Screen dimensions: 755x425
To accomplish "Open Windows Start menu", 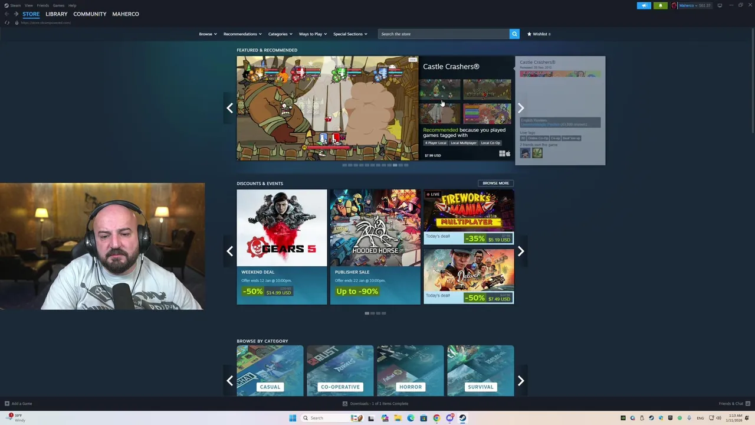I will coord(293,418).
